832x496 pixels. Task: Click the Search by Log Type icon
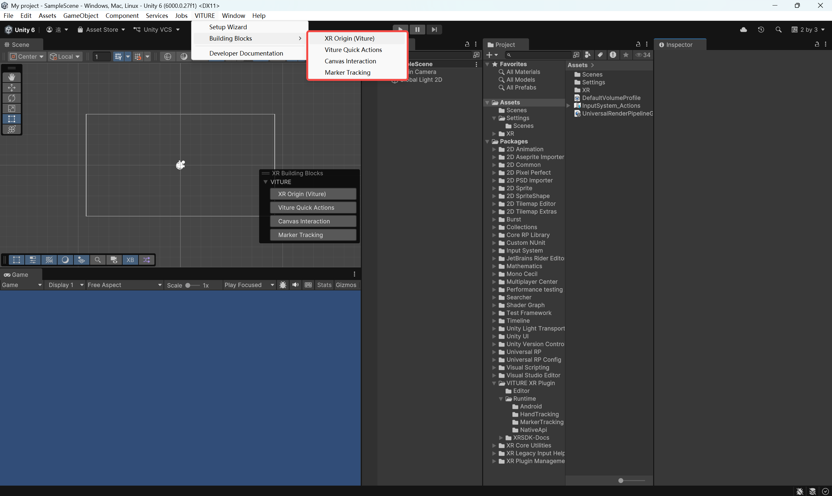point(613,55)
